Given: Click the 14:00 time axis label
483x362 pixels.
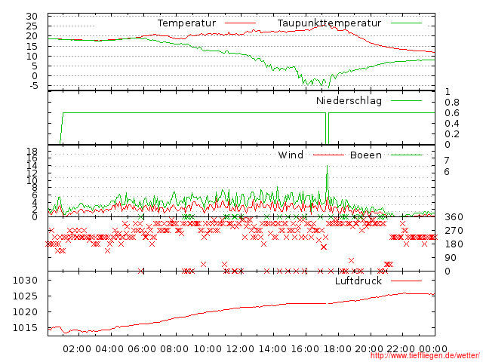Looking at the screenshot, I should [x=272, y=349].
